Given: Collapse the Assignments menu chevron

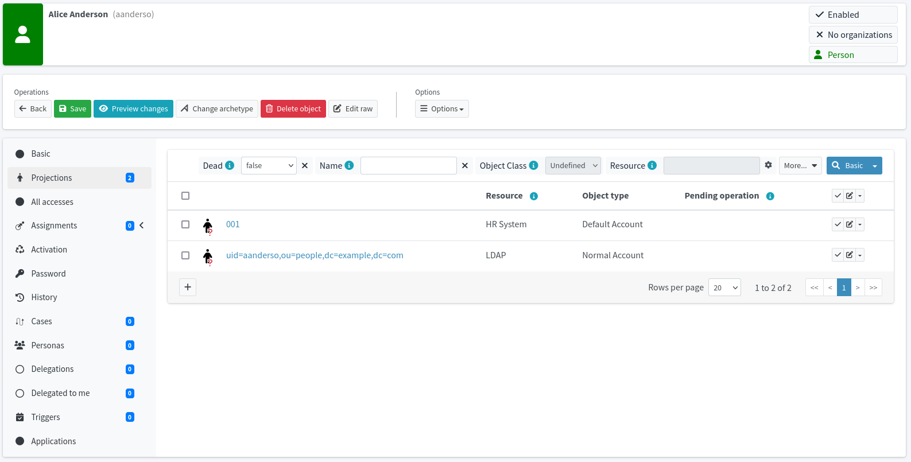Looking at the screenshot, I should pyautogui.click(x=142, y=226).
